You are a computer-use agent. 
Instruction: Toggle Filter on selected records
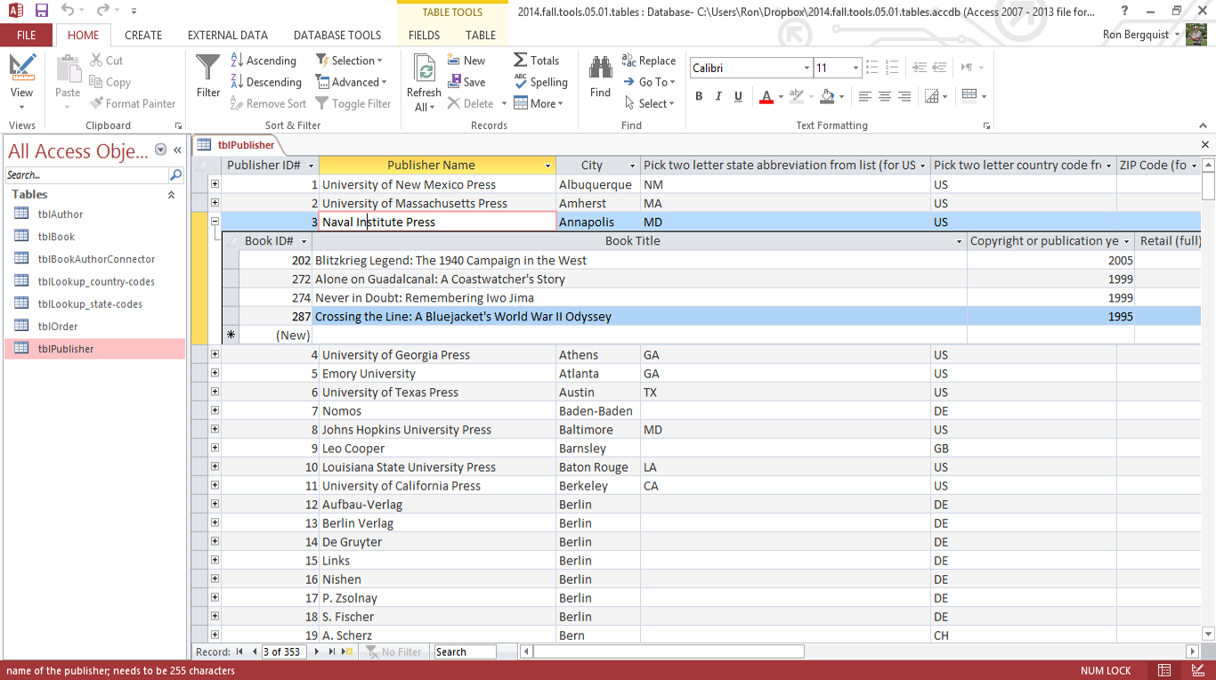point(353,103)
